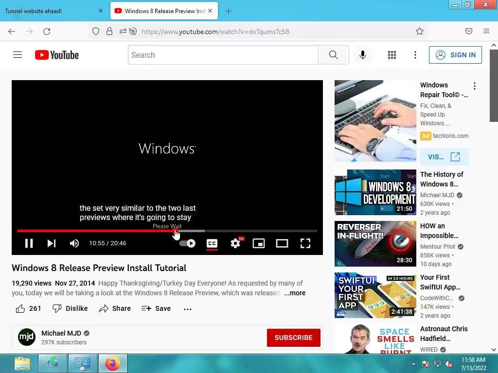Show hidden system tray icons

[413, 364]
